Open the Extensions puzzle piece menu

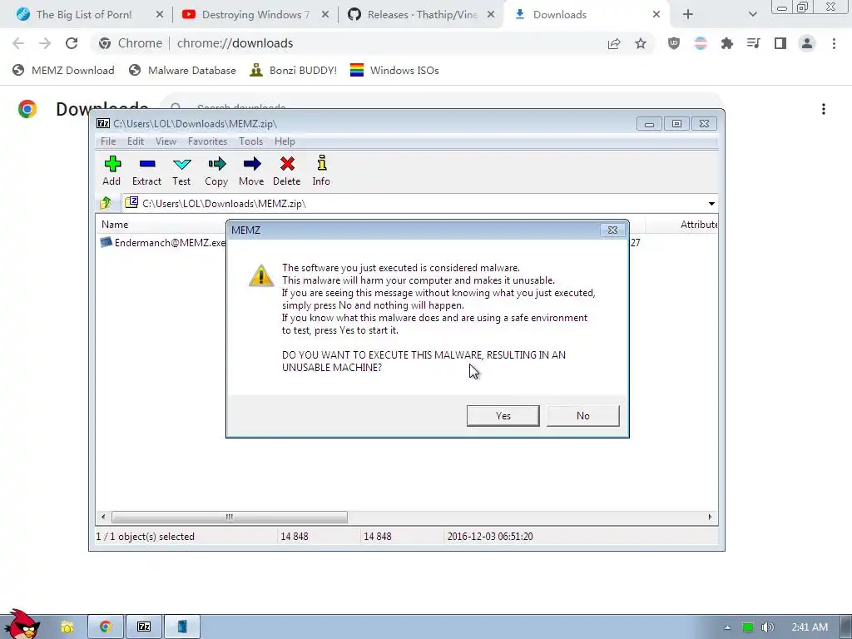[727, 43]
